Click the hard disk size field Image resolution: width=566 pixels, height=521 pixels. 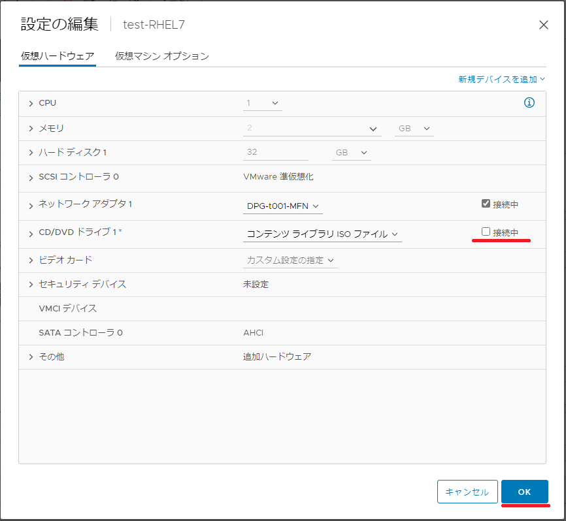click(x=275, y=153)
